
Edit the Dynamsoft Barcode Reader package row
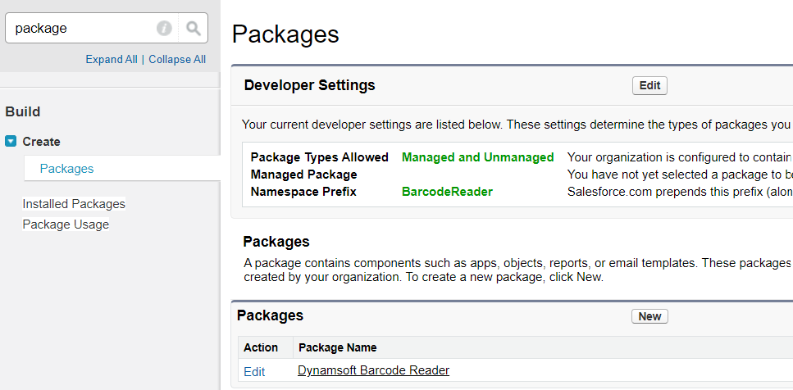point(254,372)
